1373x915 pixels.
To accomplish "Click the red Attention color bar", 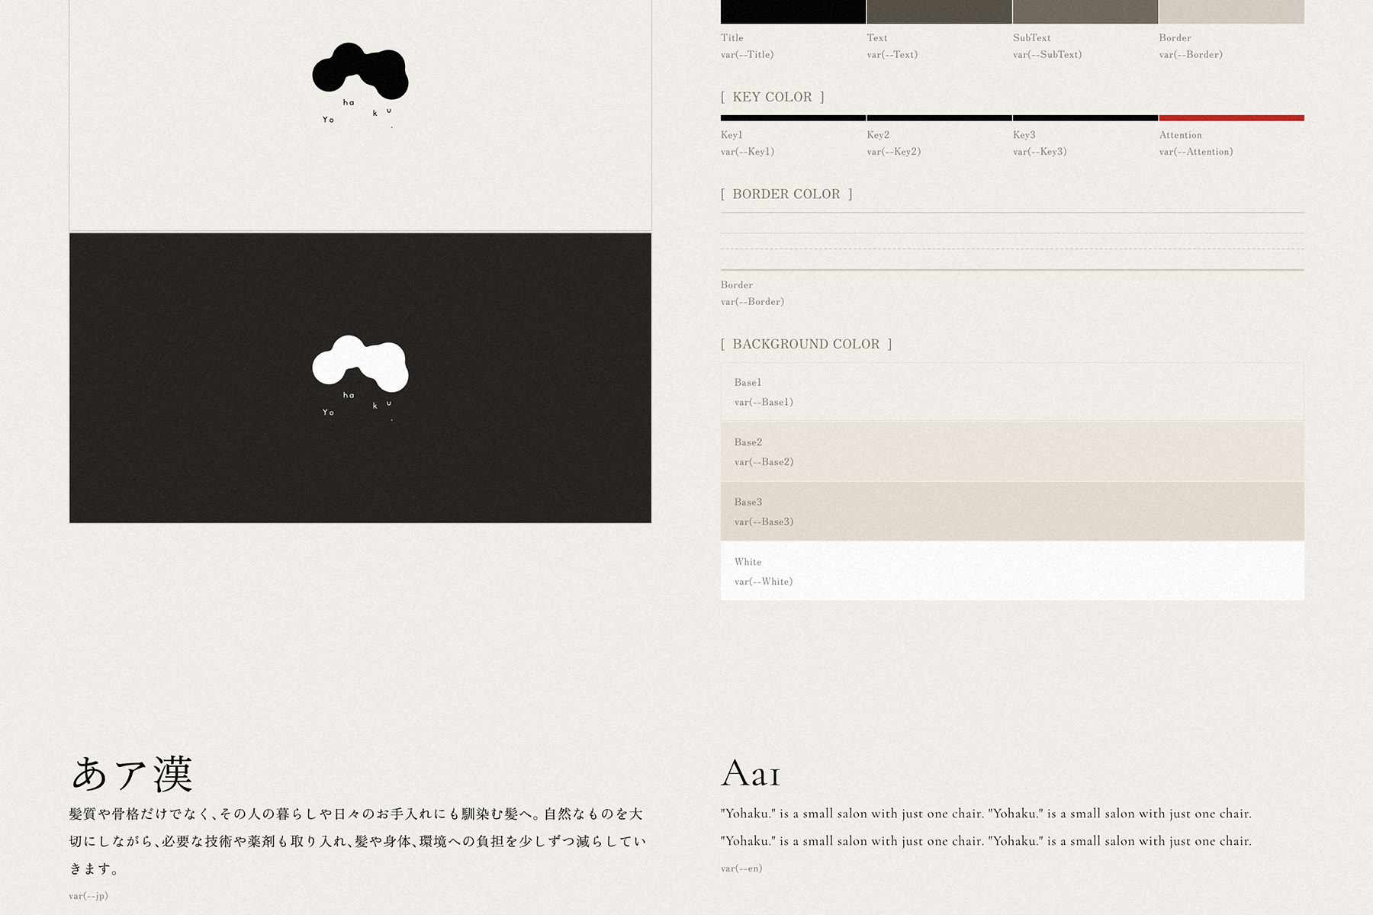I will click(1232, 118).
